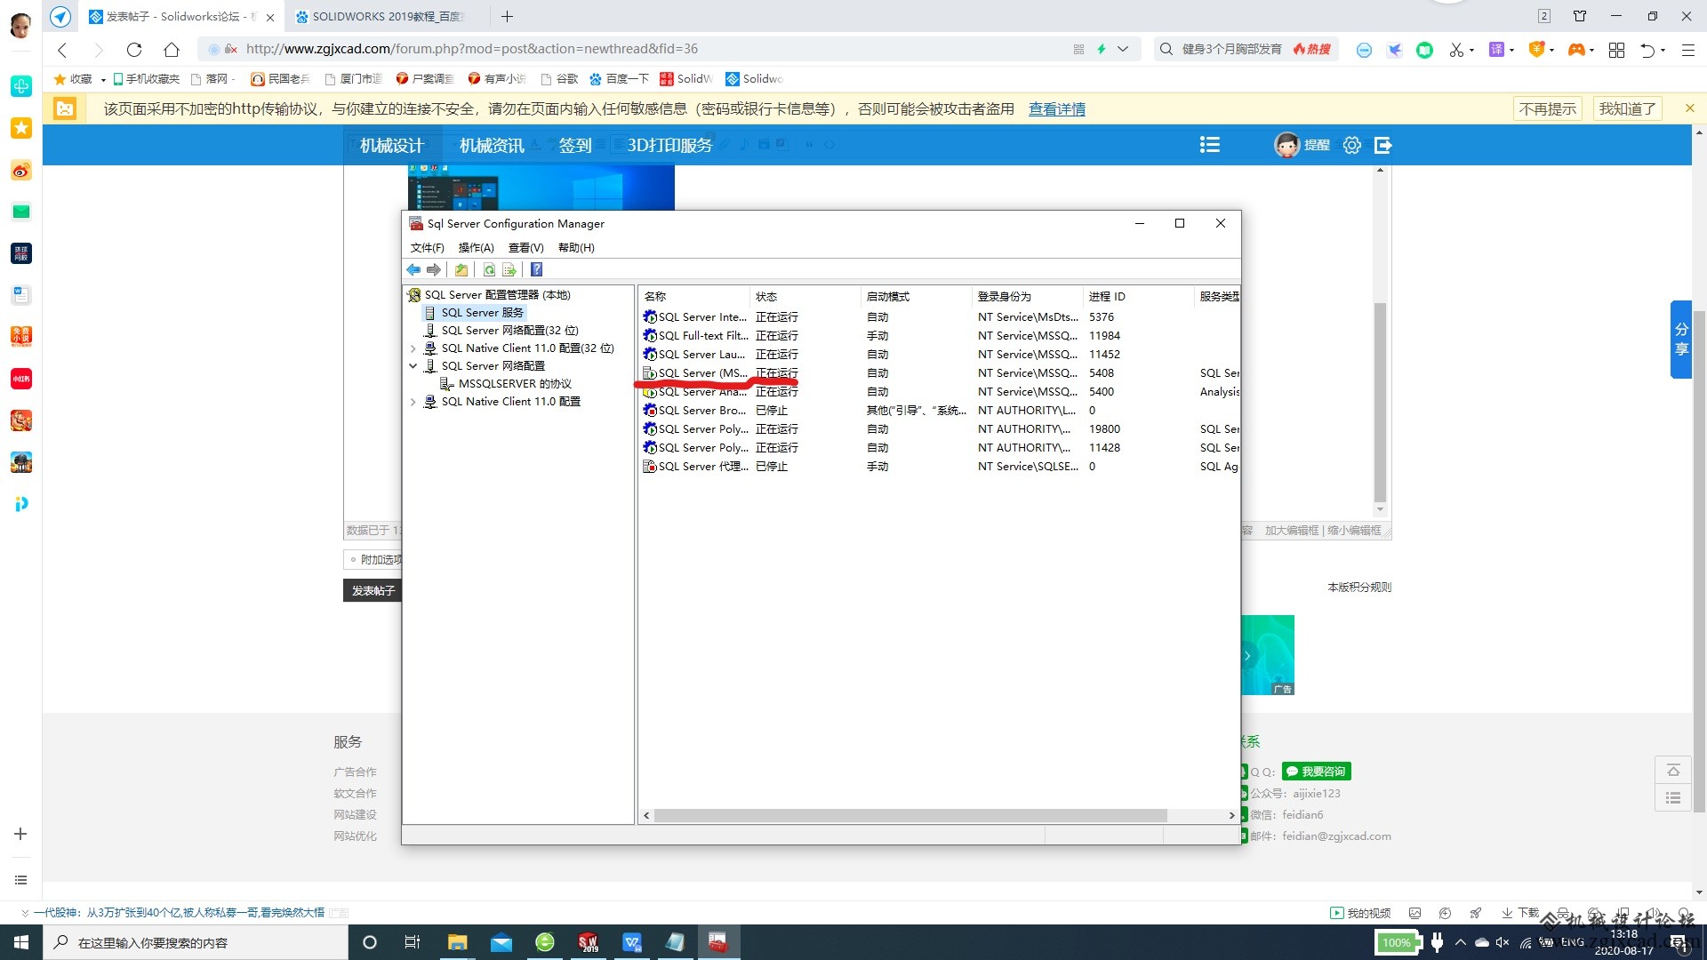Open the 文件(F) menu

pyautogui.click(x=427, y=248)
